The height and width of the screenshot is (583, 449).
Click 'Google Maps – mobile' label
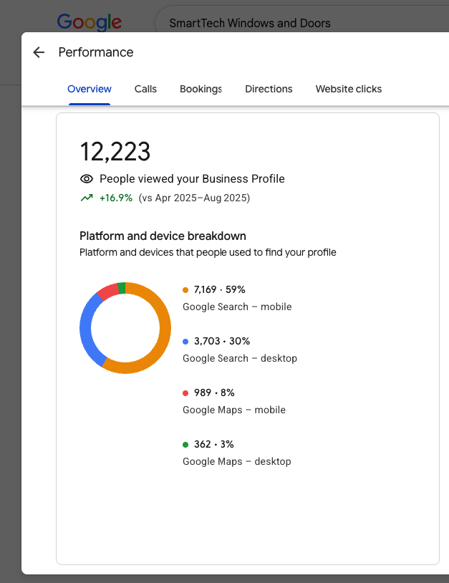click(x=234, y=410)
